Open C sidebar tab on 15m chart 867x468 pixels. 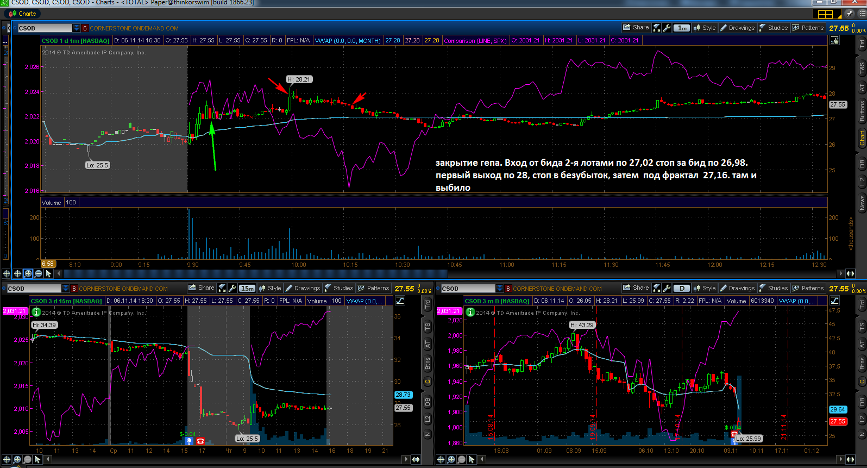click(x=428, y=382)
